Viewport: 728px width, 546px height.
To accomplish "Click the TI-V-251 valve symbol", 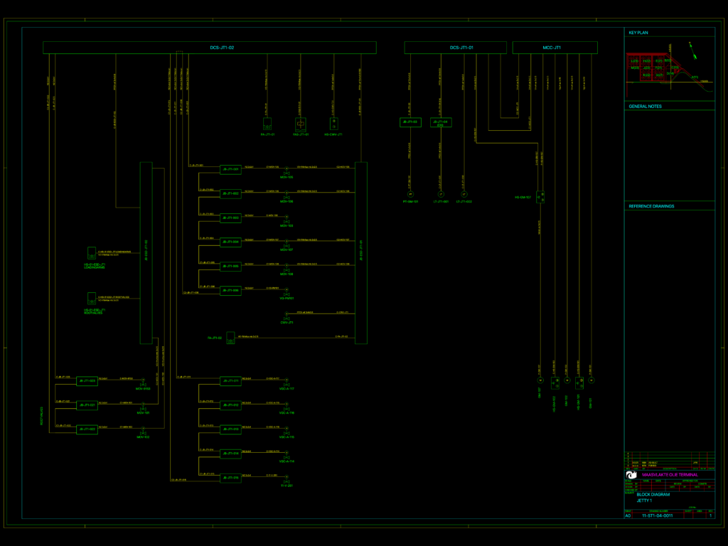I will 287,478.
